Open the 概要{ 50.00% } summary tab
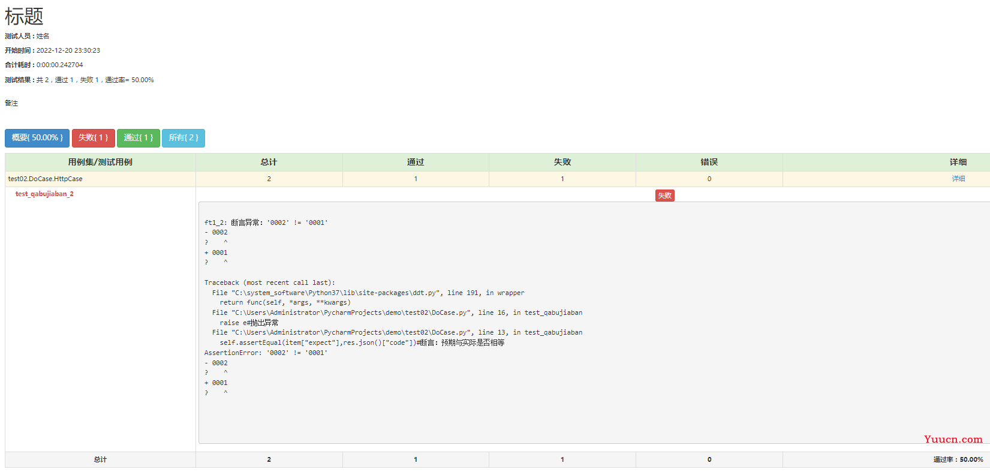This screenshot has height=472, width=990. pos(37,138)
